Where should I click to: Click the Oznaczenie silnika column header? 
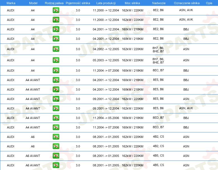[187, 3]
